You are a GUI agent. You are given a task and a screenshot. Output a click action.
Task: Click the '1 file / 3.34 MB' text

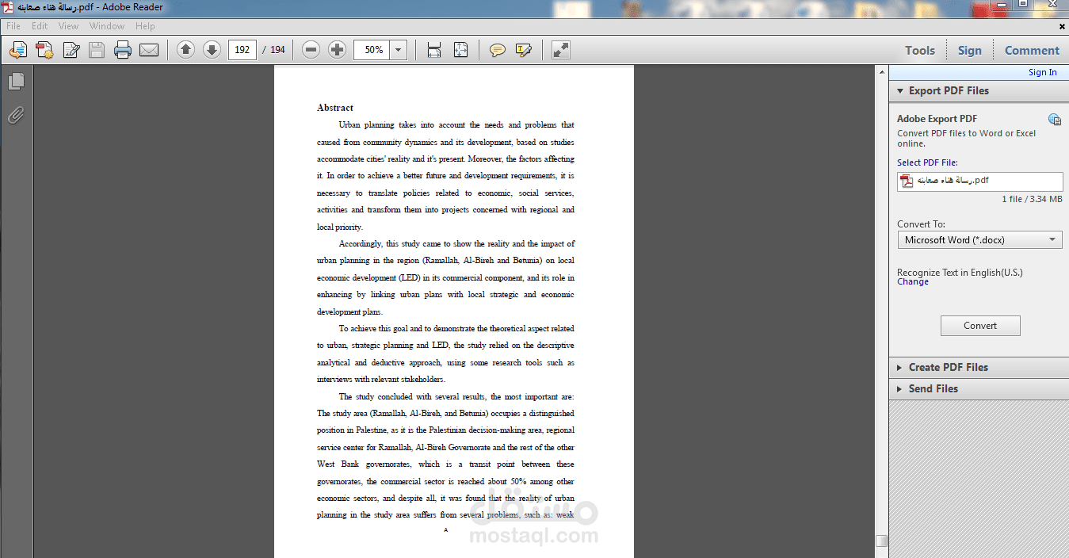(x=1032, y=199)
